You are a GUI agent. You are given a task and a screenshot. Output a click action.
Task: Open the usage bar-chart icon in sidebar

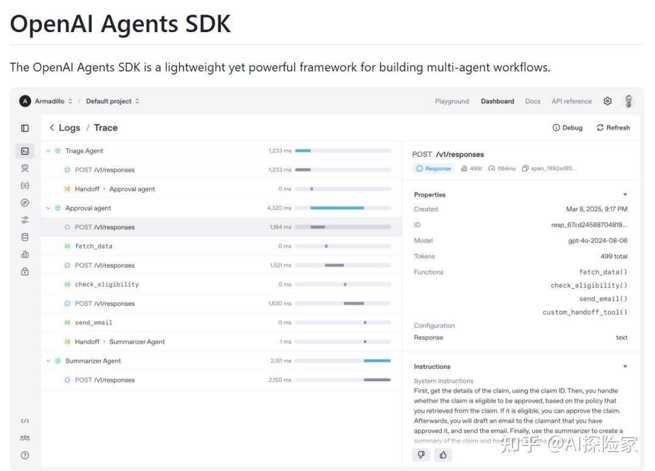(24, 254)
